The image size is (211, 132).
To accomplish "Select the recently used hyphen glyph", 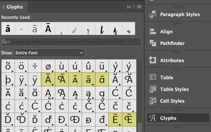I will 22,29.
